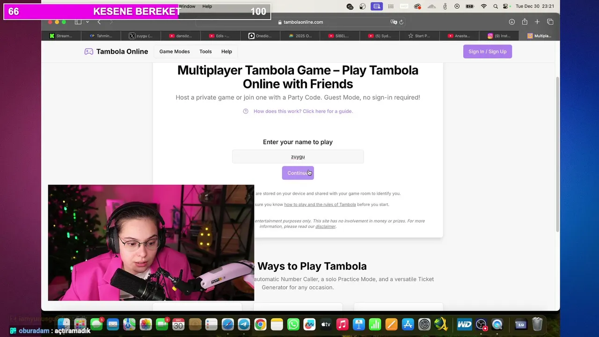
Task: Click the page vertical scrollbar
Action: (x=557, y=154)
